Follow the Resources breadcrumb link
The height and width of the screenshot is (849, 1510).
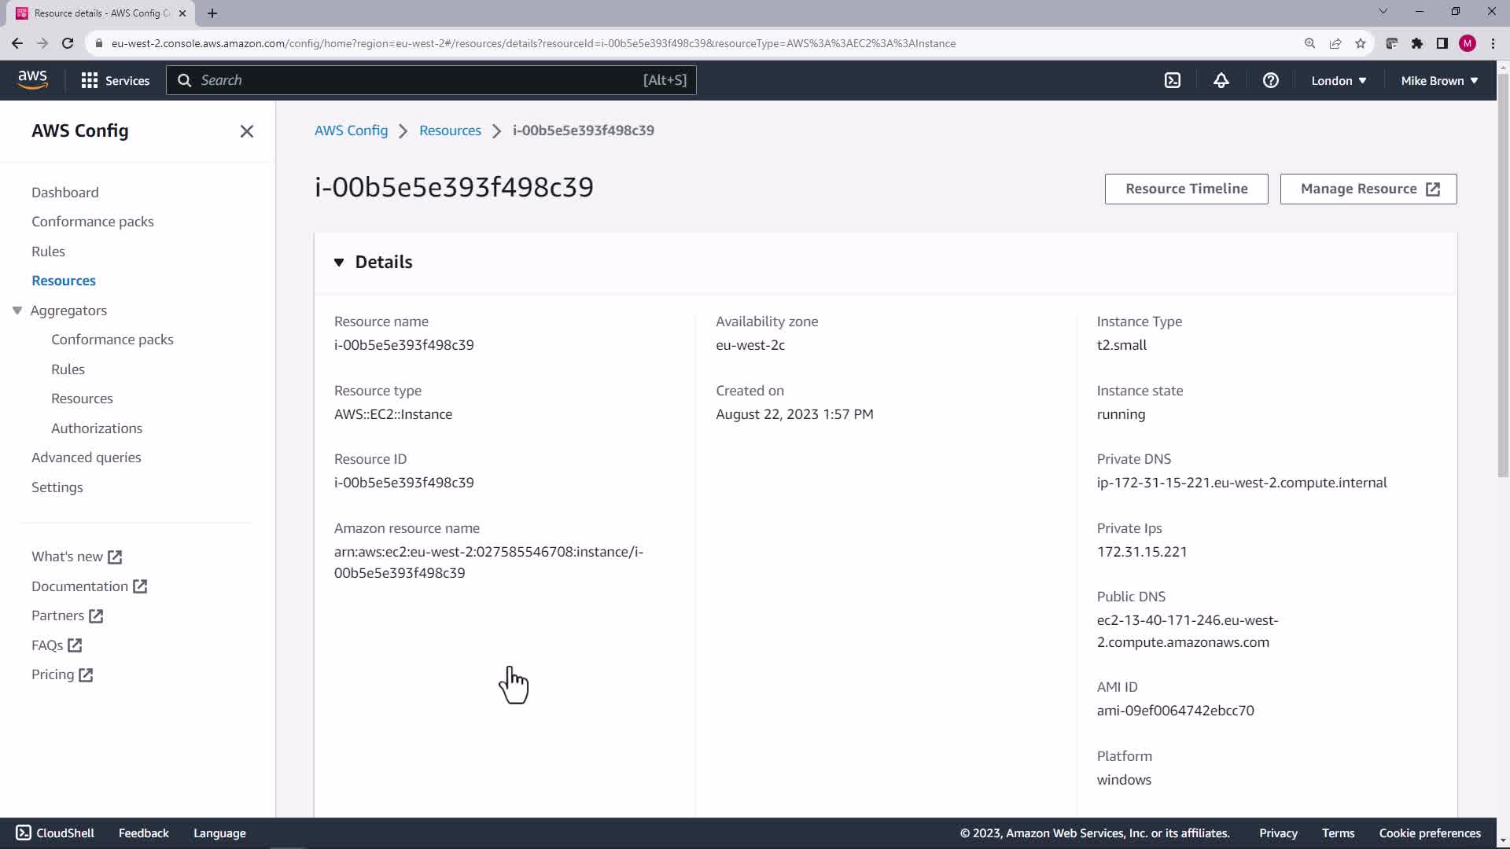(450, 130)
